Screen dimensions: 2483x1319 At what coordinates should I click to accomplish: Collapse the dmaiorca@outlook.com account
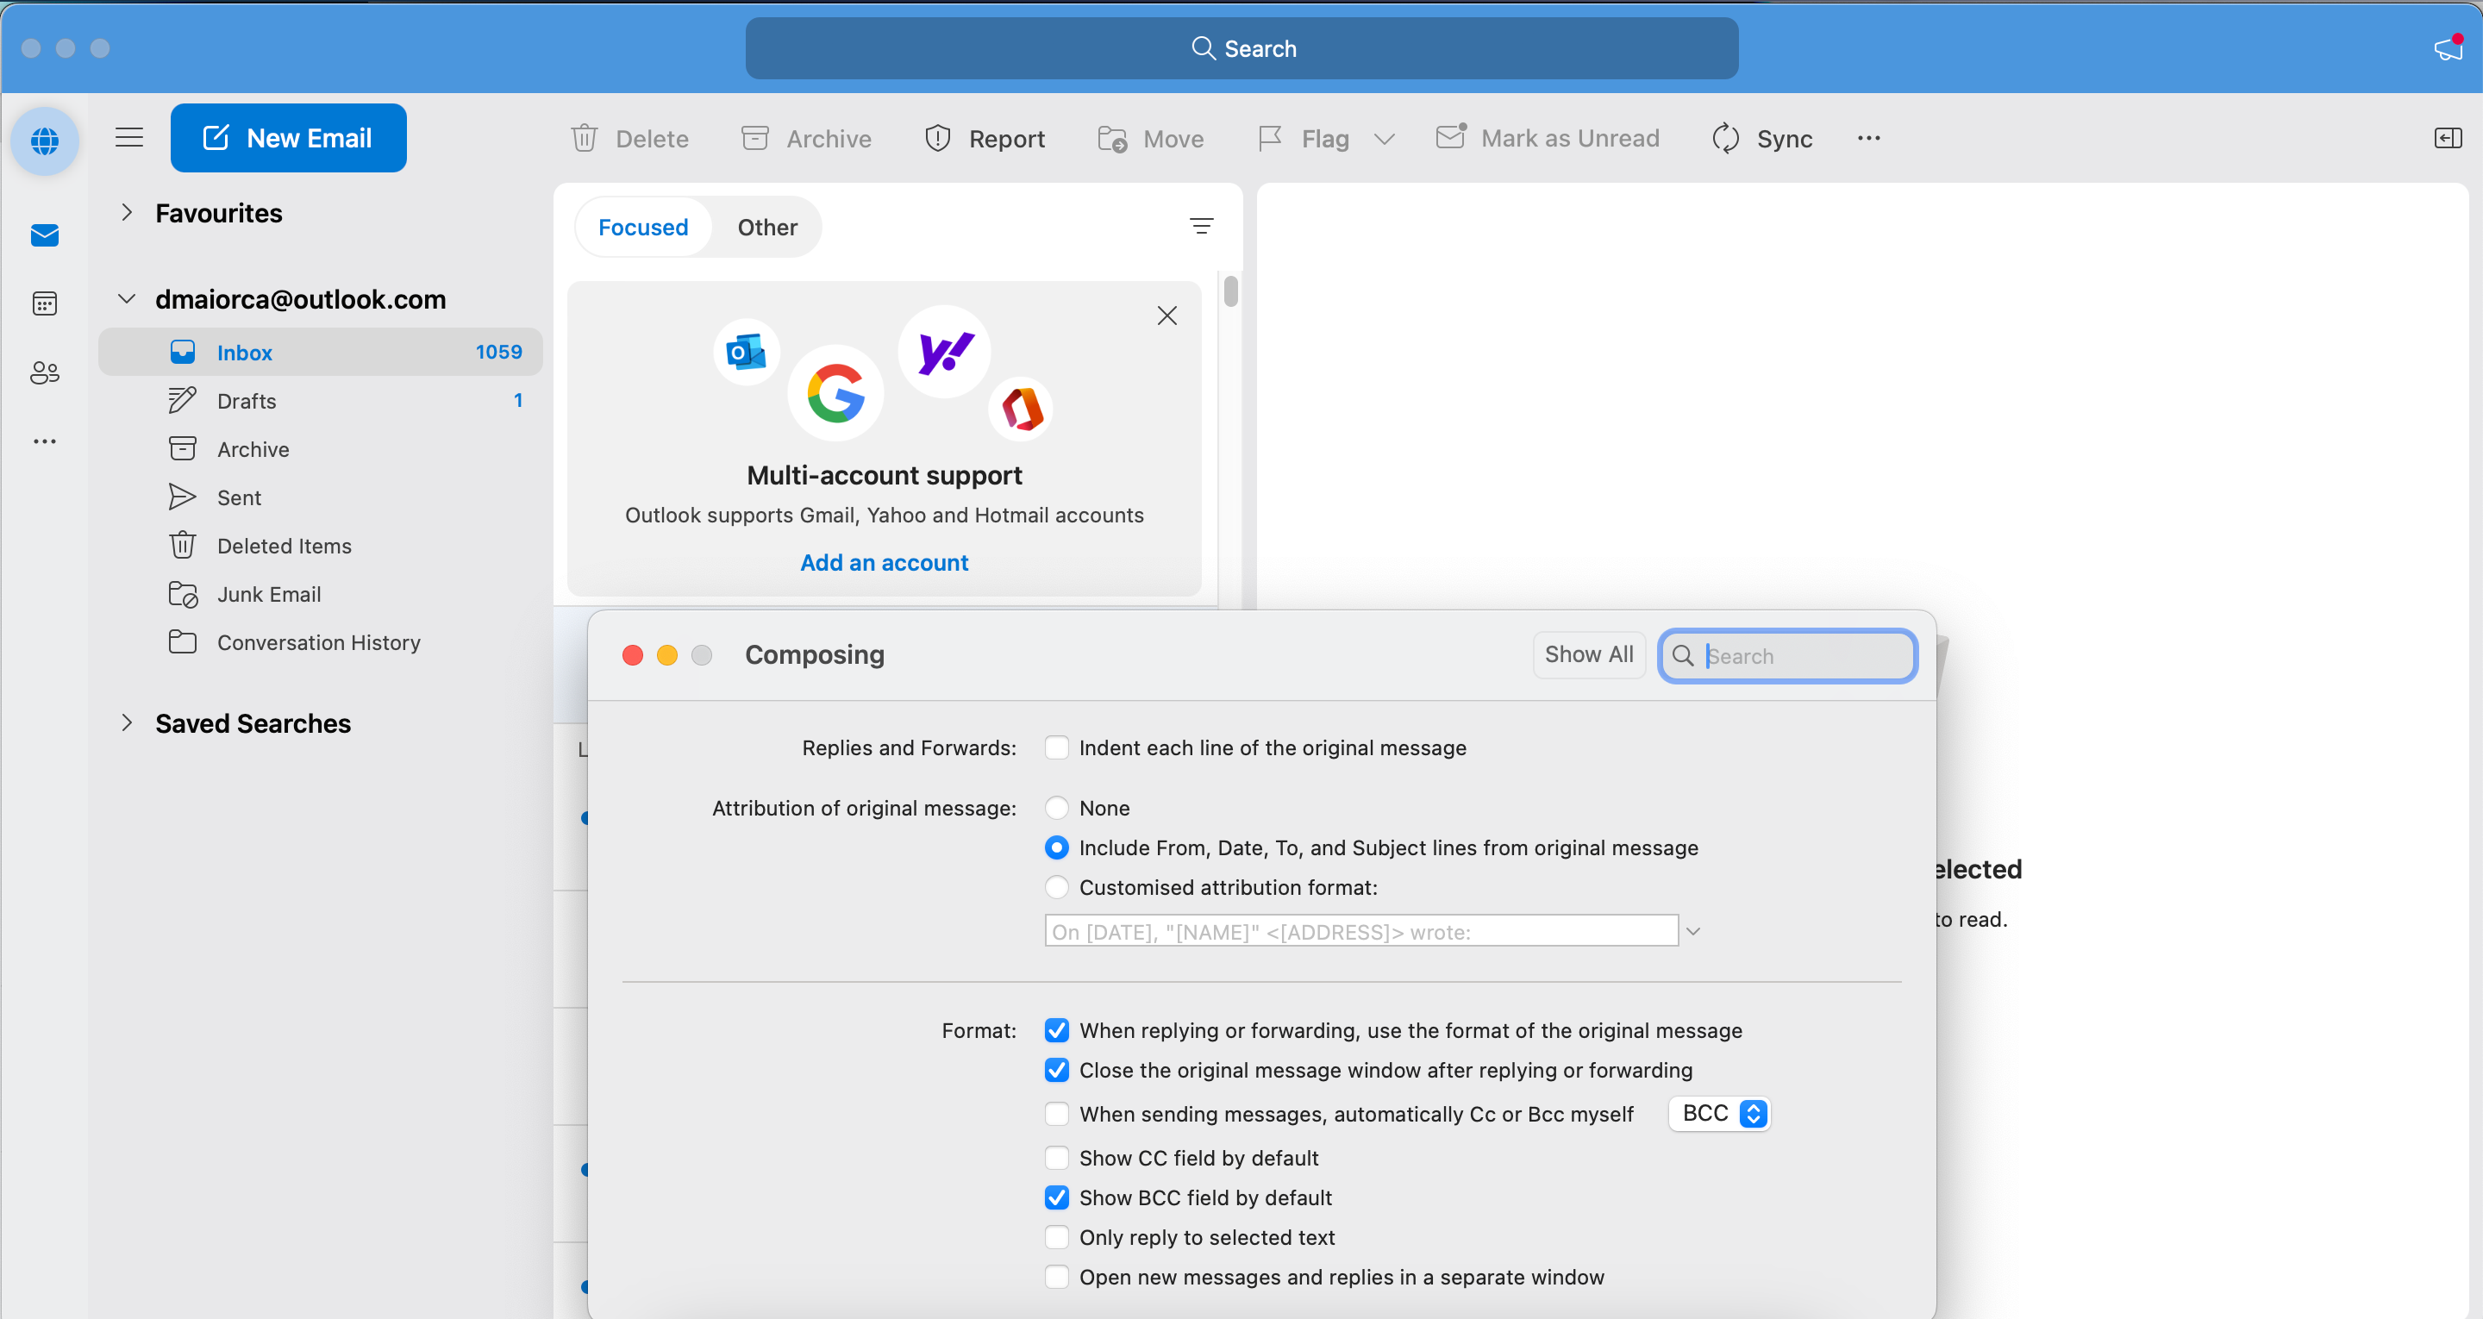click(x=126, y=299)
